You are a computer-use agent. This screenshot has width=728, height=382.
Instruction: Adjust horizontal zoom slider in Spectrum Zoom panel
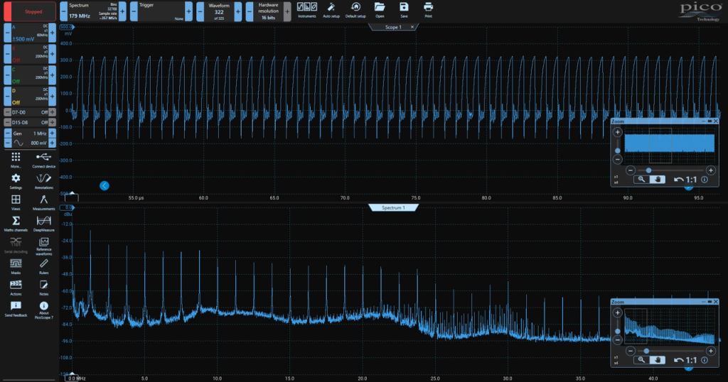click(646, 351)
